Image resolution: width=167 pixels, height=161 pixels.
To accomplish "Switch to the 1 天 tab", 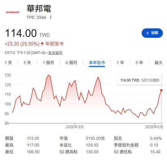I will click(8, 63).
